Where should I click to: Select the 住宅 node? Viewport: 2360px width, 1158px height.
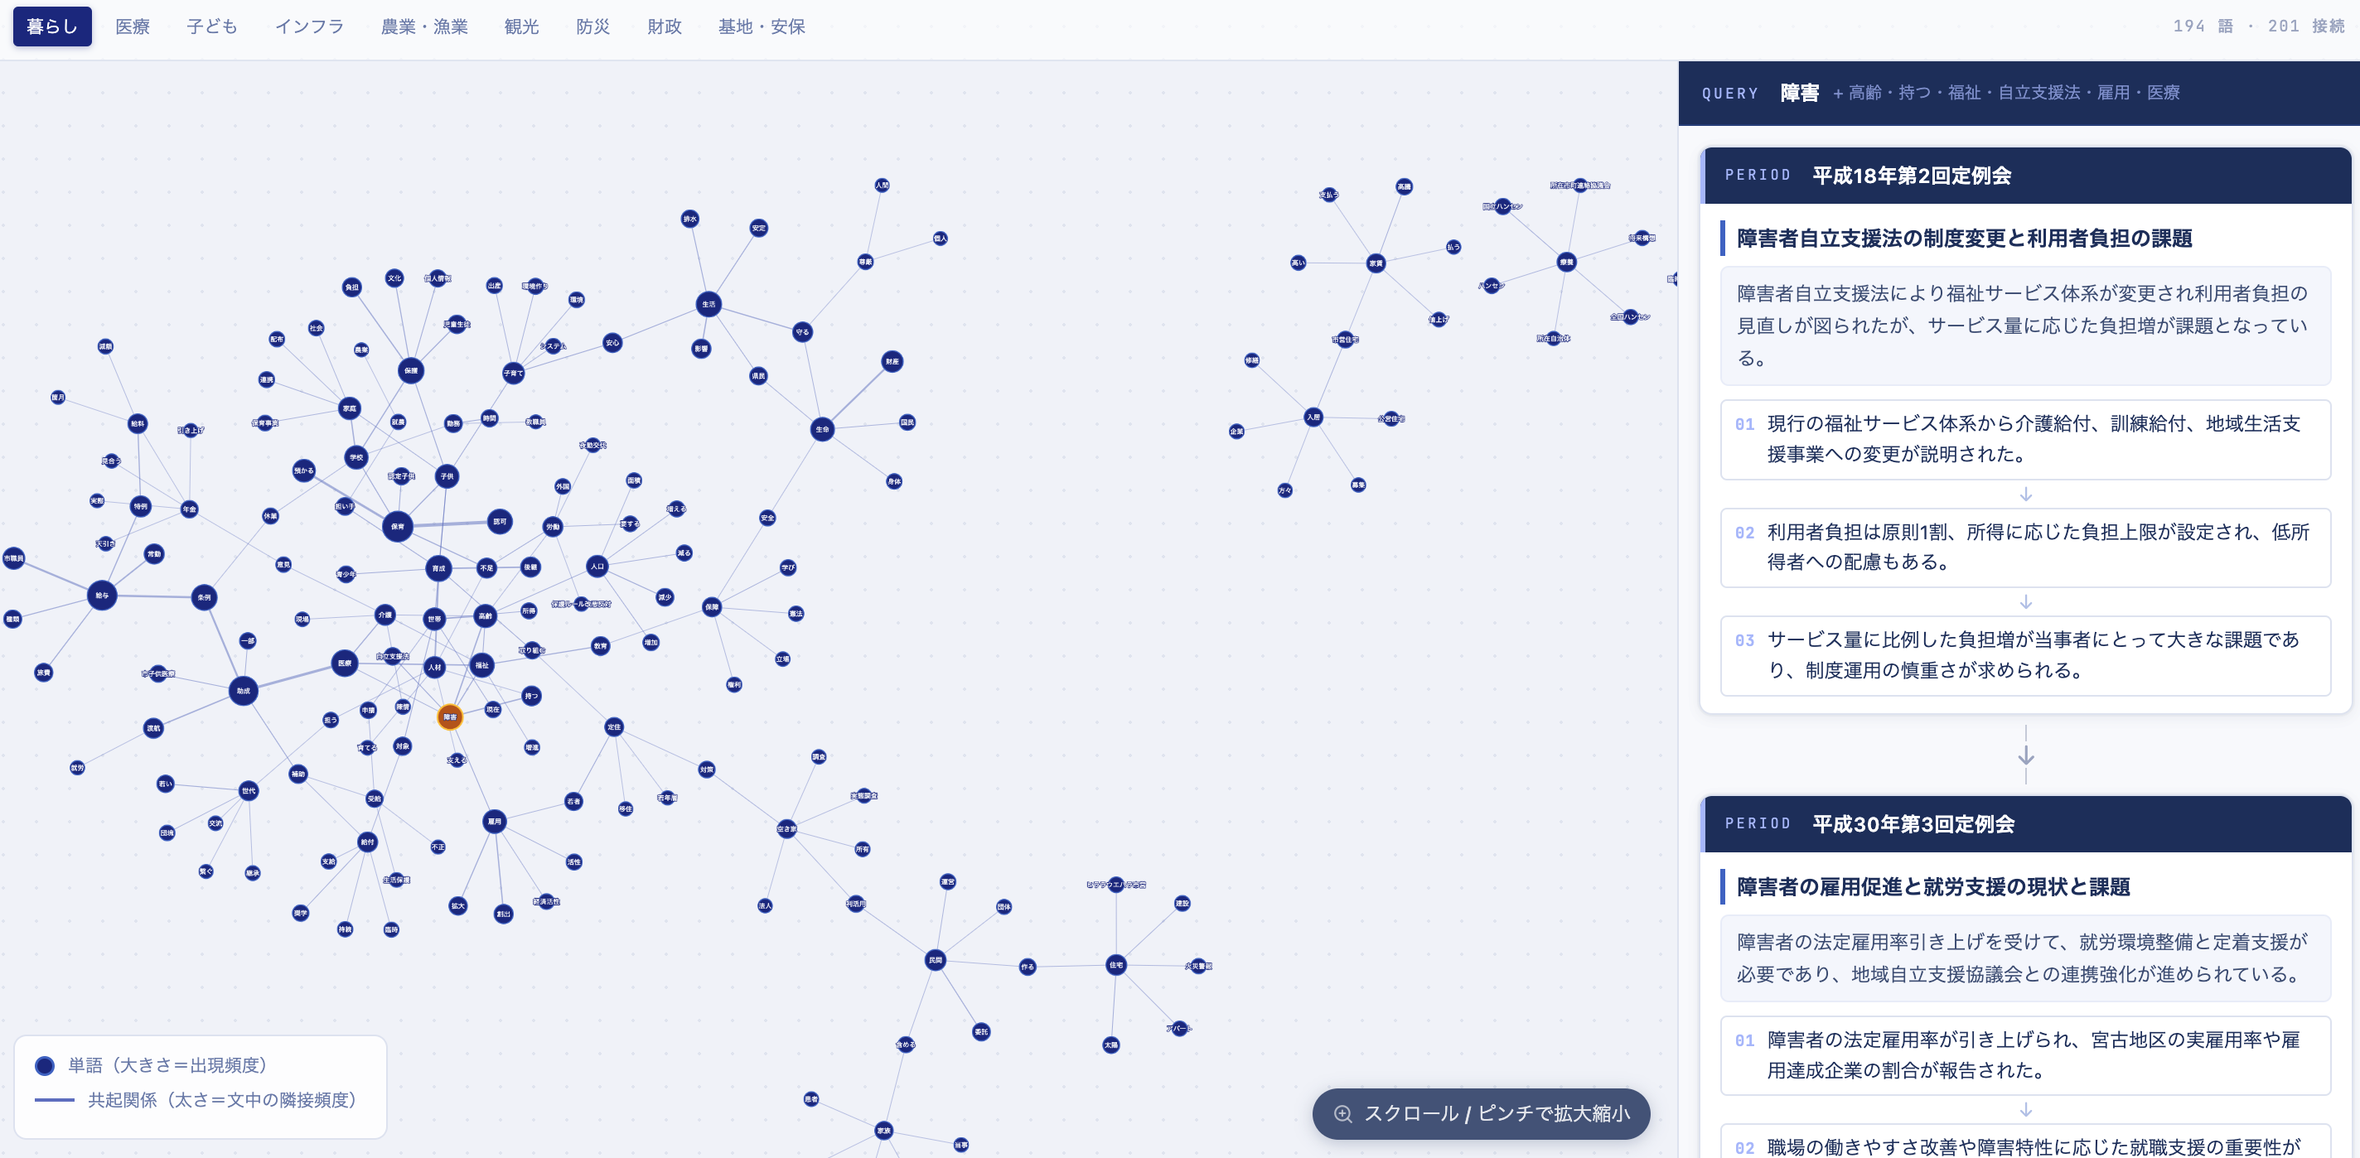1116,965
